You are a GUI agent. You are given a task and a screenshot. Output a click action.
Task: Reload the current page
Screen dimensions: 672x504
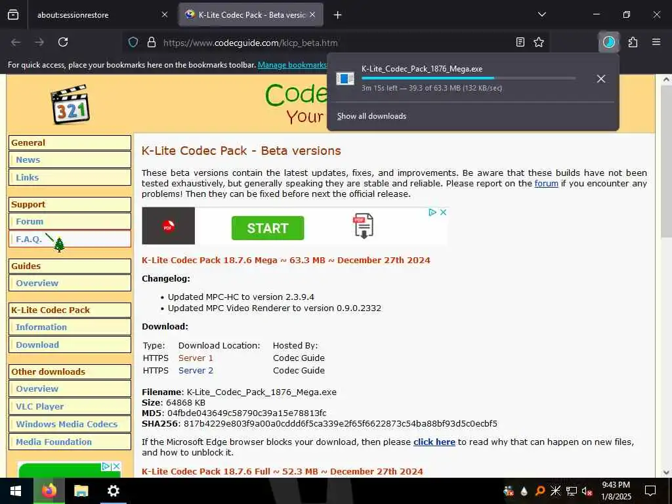pos(63,42)
